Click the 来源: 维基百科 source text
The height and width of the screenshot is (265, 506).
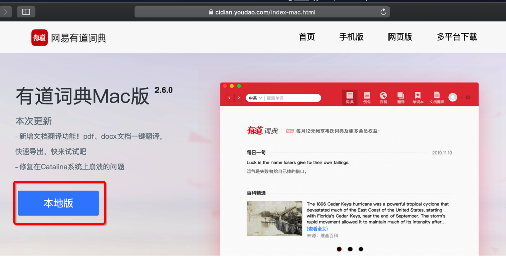click(322, 236)
